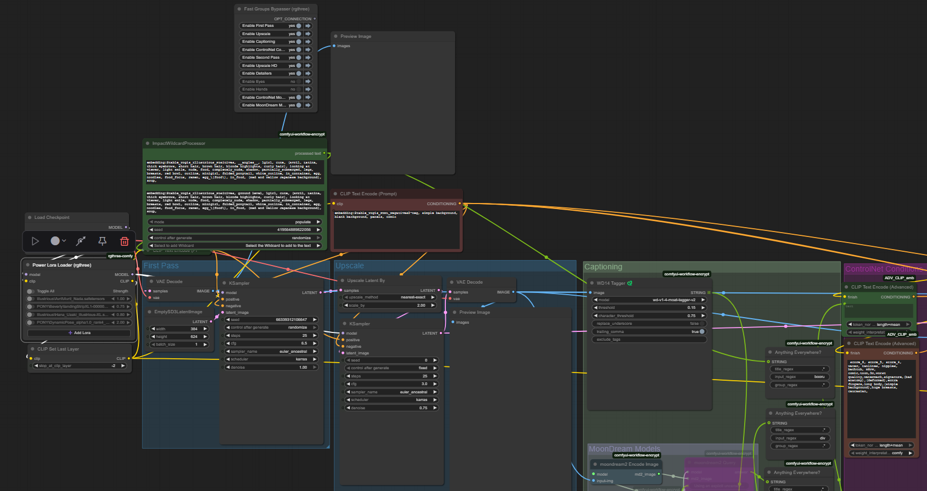Image resolution: width=927 pixels, height=491 pixels.
Task: Toggle the Enable Upscale HD switch
Action: coord(298,65)
